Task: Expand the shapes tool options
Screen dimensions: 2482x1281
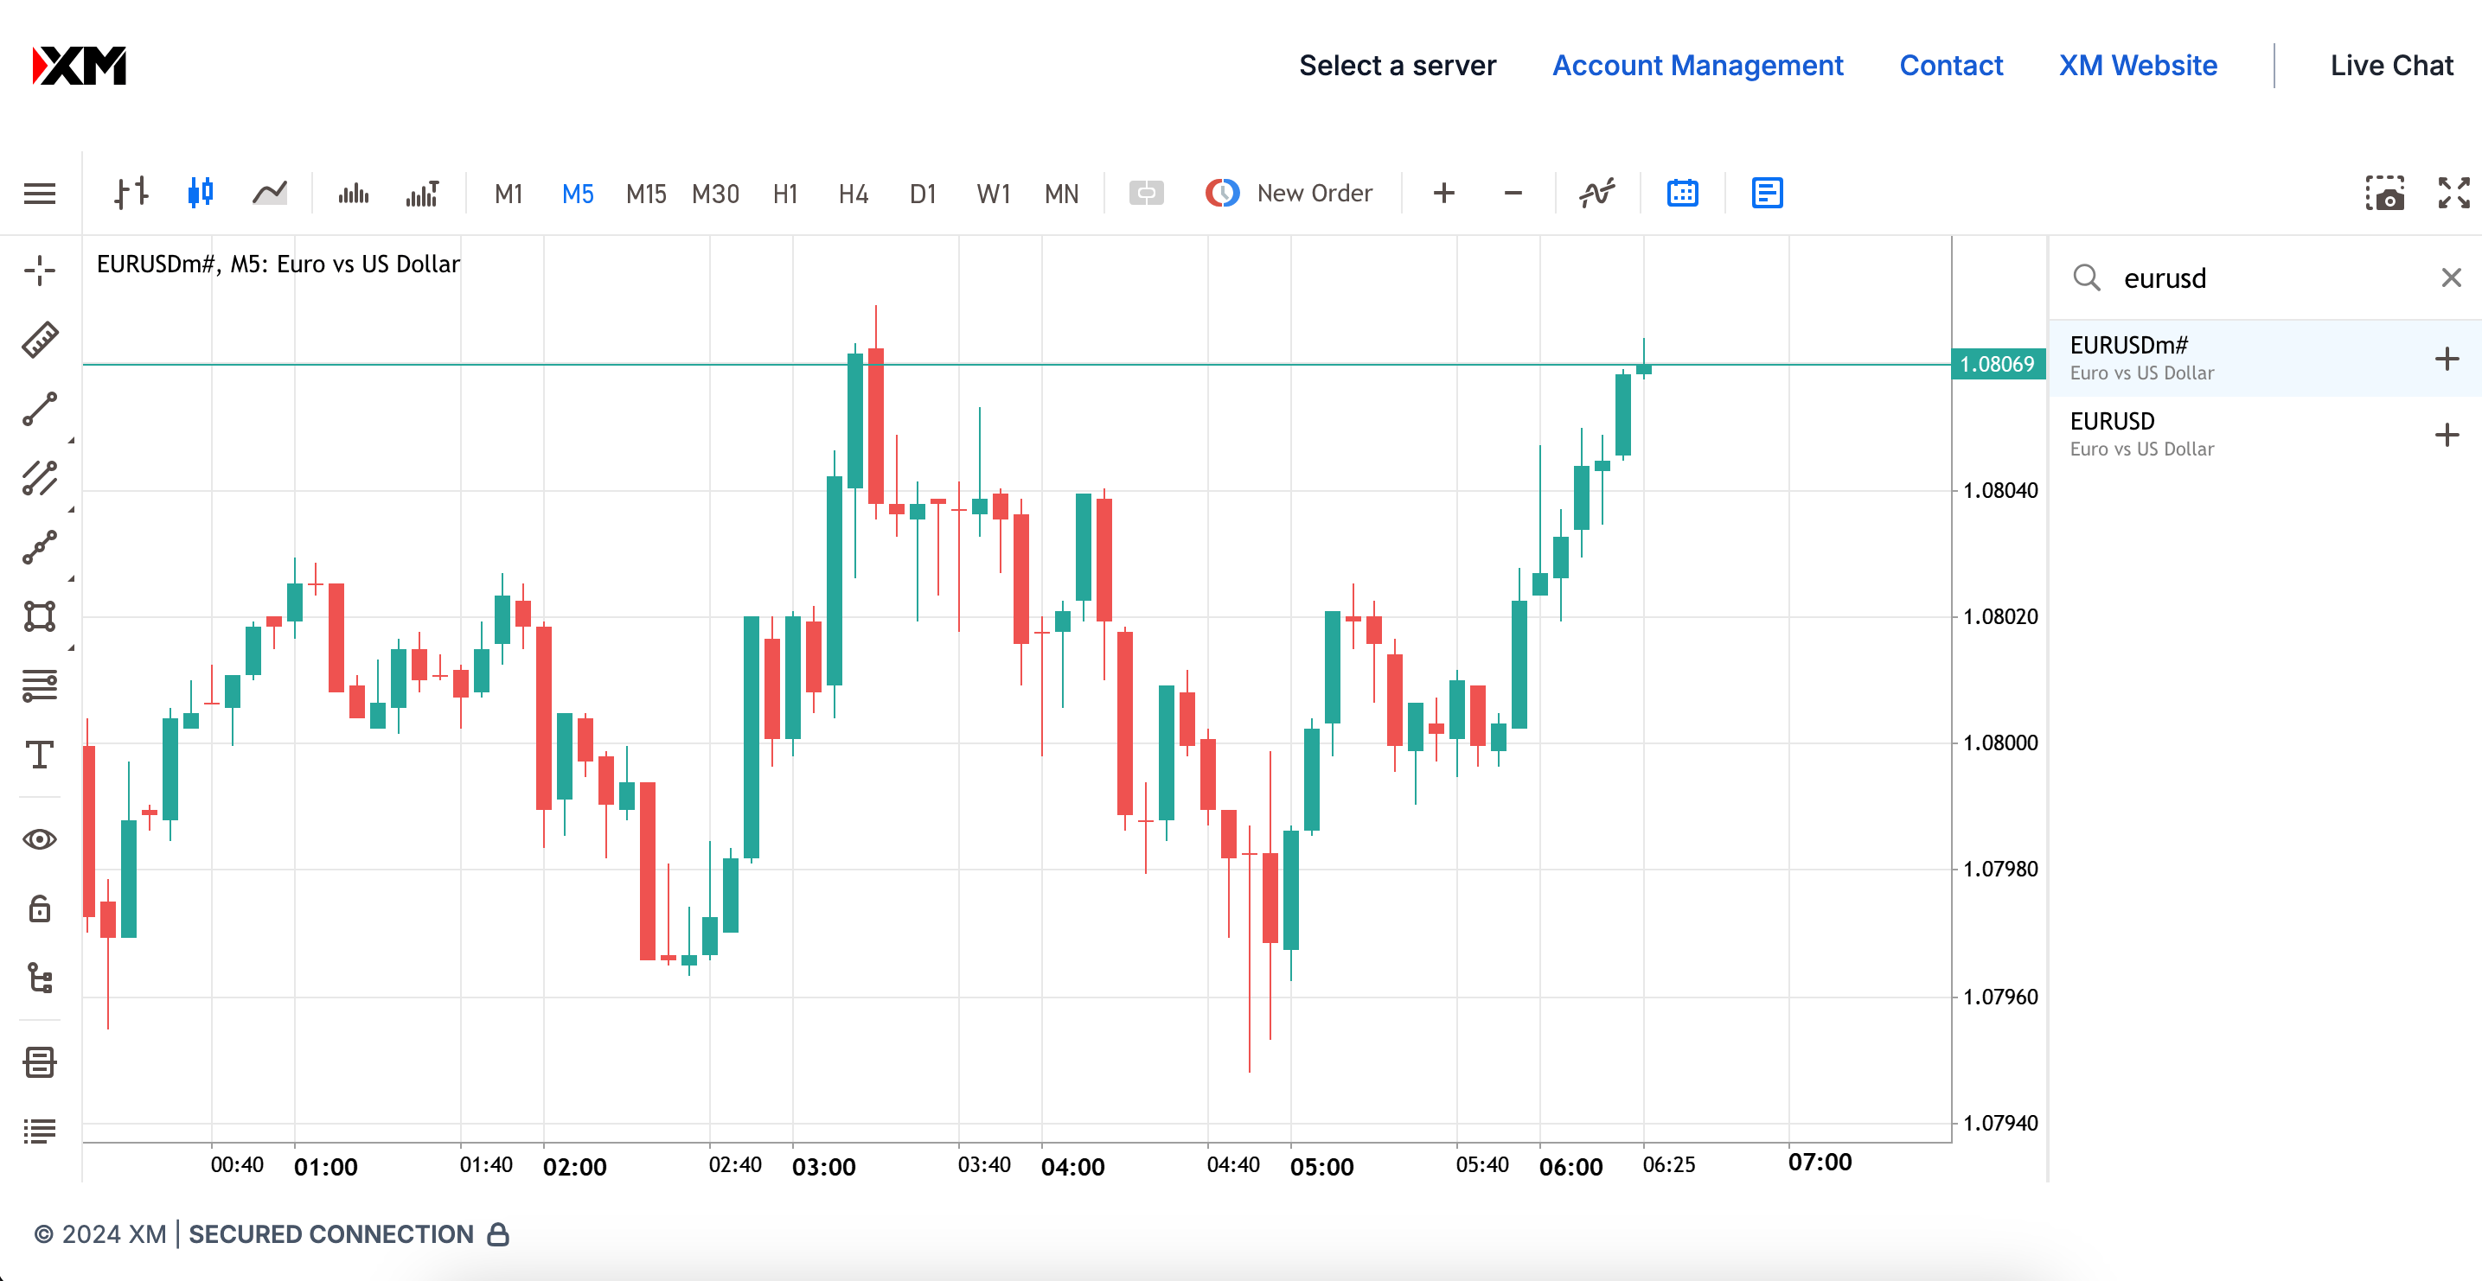Action: [71, 648]
